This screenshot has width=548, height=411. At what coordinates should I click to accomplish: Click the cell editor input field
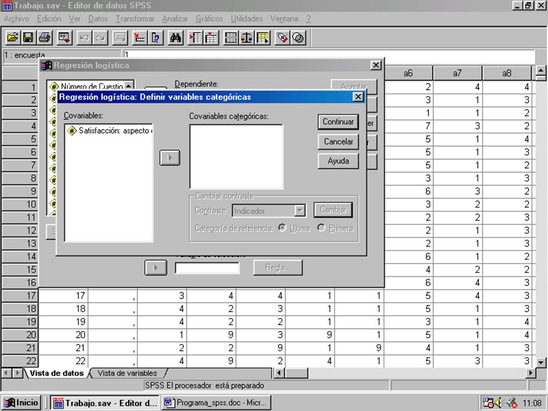pyautogui.click(x=329, y=55)
